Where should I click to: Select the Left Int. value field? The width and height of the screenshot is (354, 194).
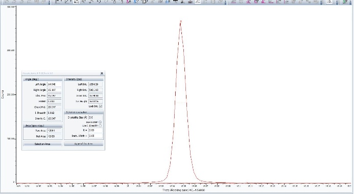pyautogui.click(x=96, y=84)
